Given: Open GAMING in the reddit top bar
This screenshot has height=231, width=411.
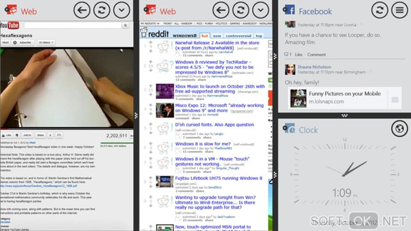Looking at the screenshot, I should click(x=235, y=24).
